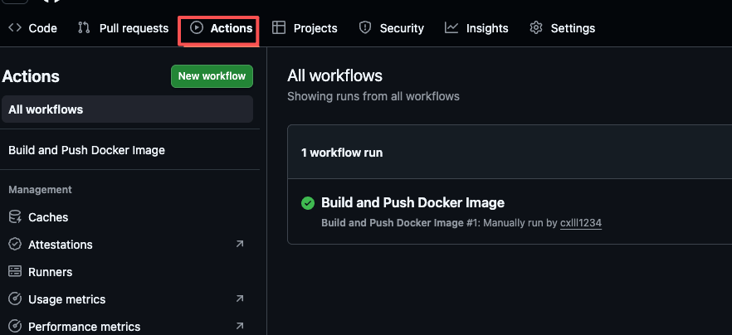Open Performance metrics in the Management section
This screenshot has height=335, width=732.
84,327
